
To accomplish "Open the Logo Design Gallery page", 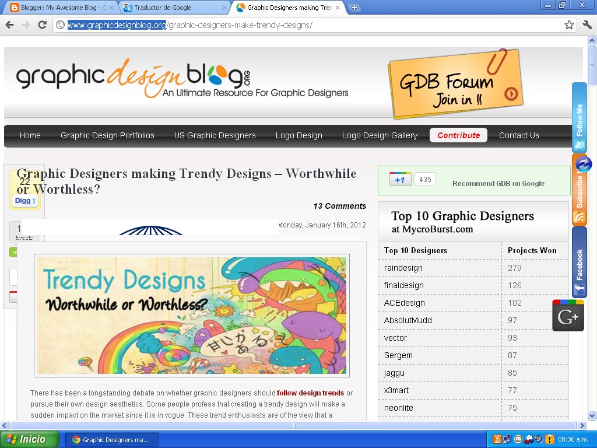I will (x=380, y=135).
